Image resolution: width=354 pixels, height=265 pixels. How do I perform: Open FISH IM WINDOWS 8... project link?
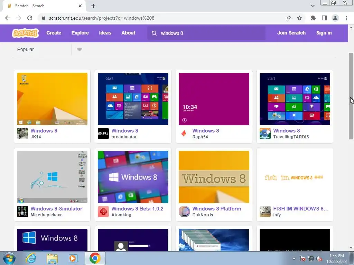coord(301,209)
